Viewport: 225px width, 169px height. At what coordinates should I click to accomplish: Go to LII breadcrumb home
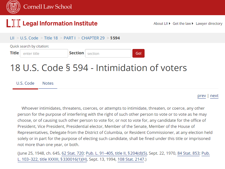tap(12, 38)
